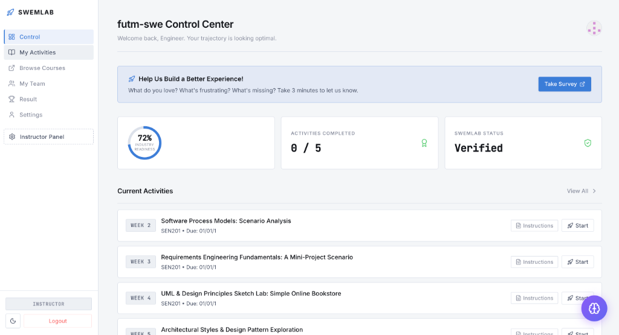Viewport: 619px width, 335px height.
Task: Click the Requirements Engineering Fundamentals activity title
Action: (x=257, y=257)
